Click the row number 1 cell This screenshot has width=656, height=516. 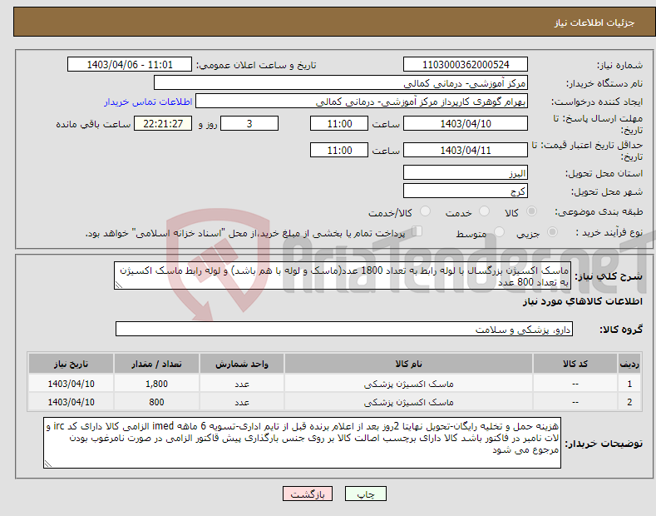click(x=629, y=384)
